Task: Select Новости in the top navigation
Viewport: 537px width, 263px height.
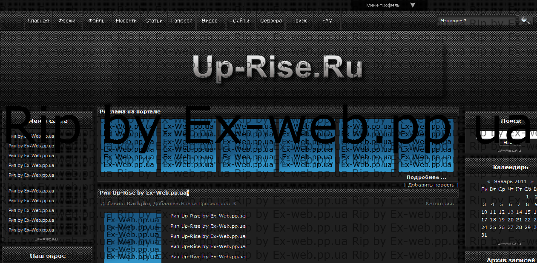Action: 126,21
